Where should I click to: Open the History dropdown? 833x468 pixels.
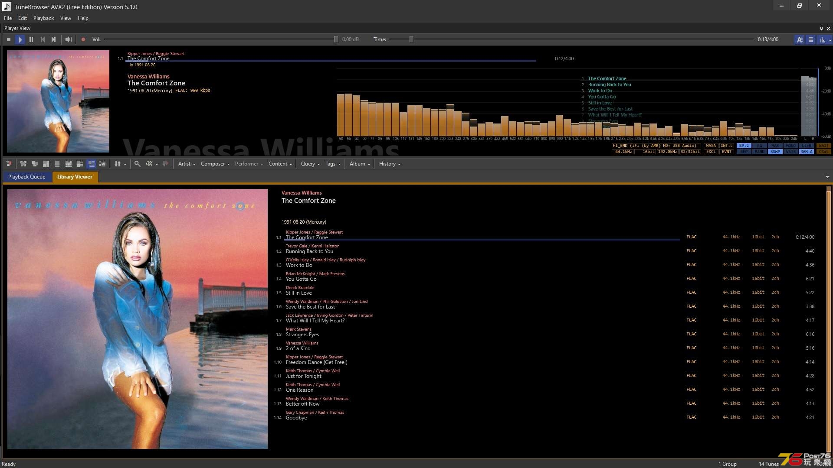[x=390, y=164]
